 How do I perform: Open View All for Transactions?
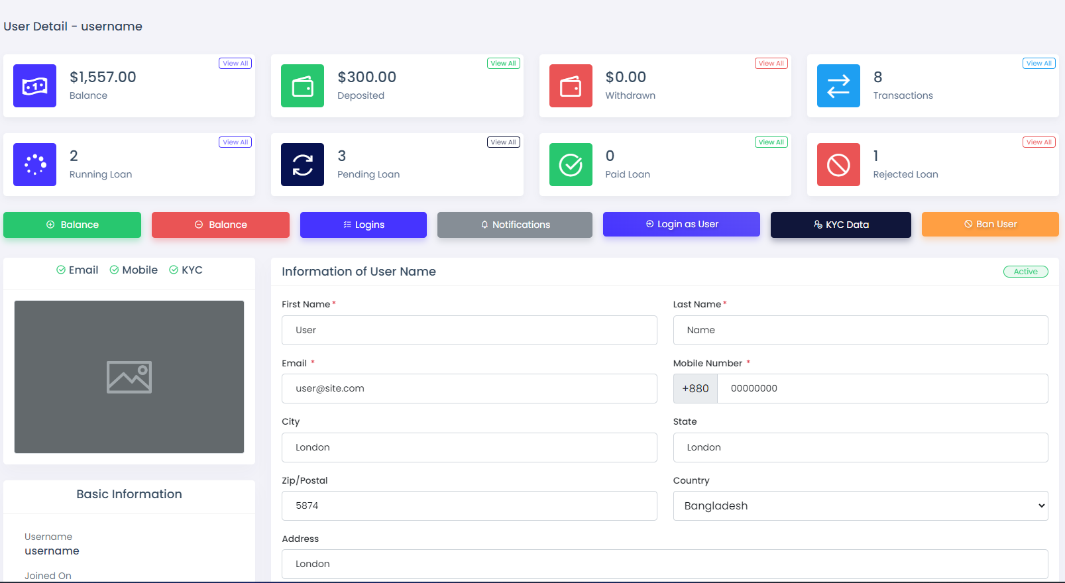(x=1038, y=64)
